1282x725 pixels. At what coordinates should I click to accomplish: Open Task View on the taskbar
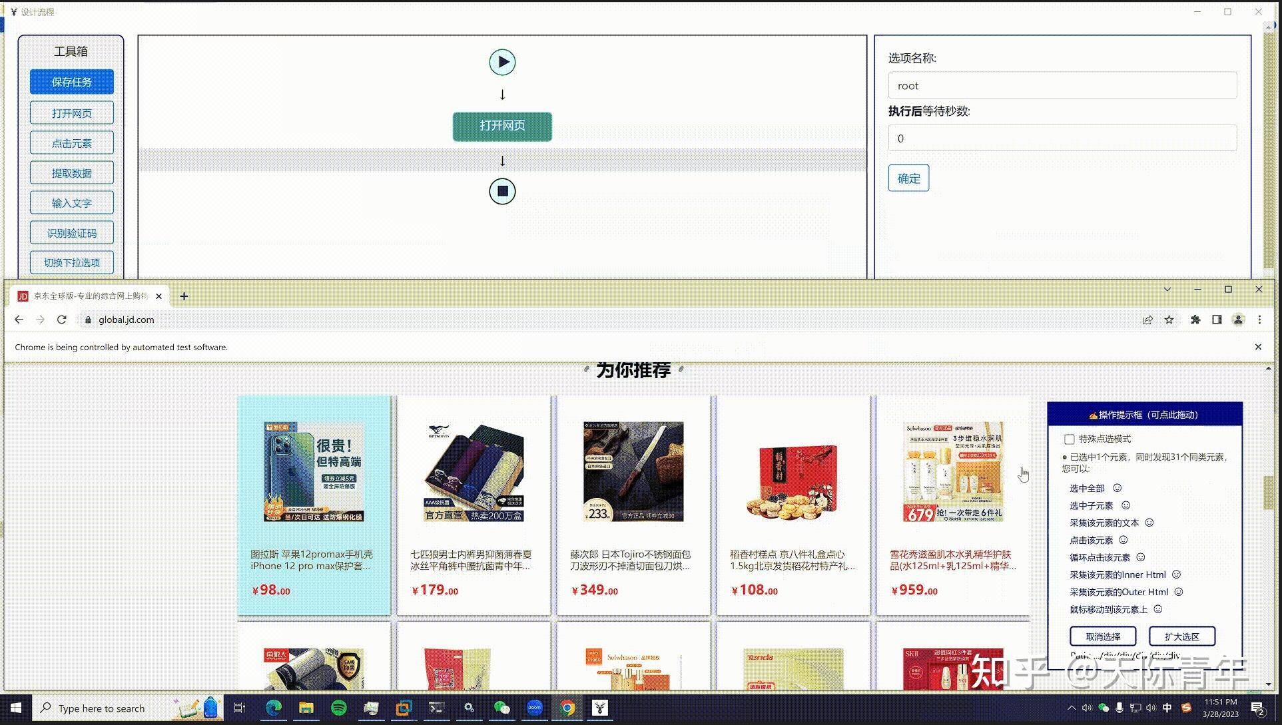pos(240,708)
